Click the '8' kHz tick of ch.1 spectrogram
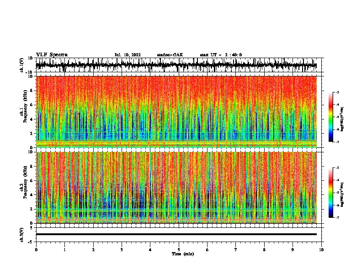The height and width of the screenshot is (280, 362). coord(32,91)
